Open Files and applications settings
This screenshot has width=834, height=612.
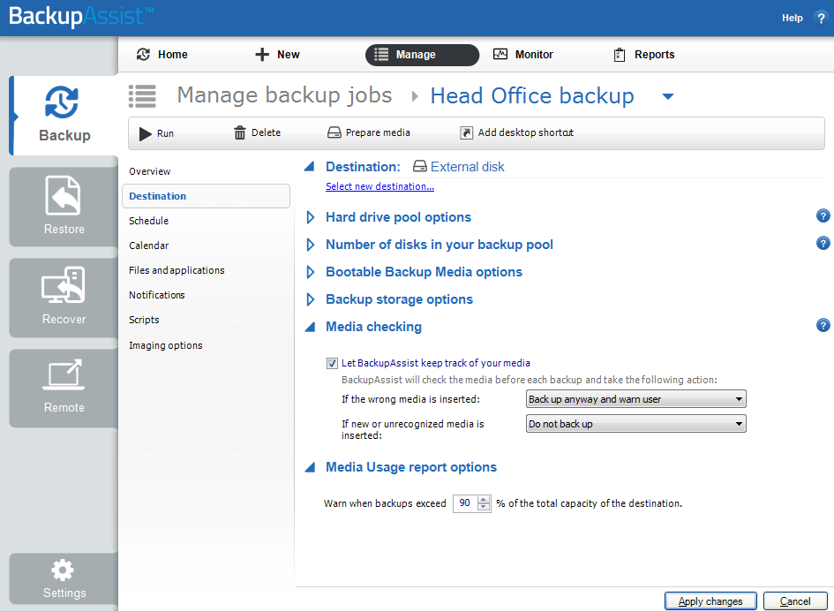177,270
